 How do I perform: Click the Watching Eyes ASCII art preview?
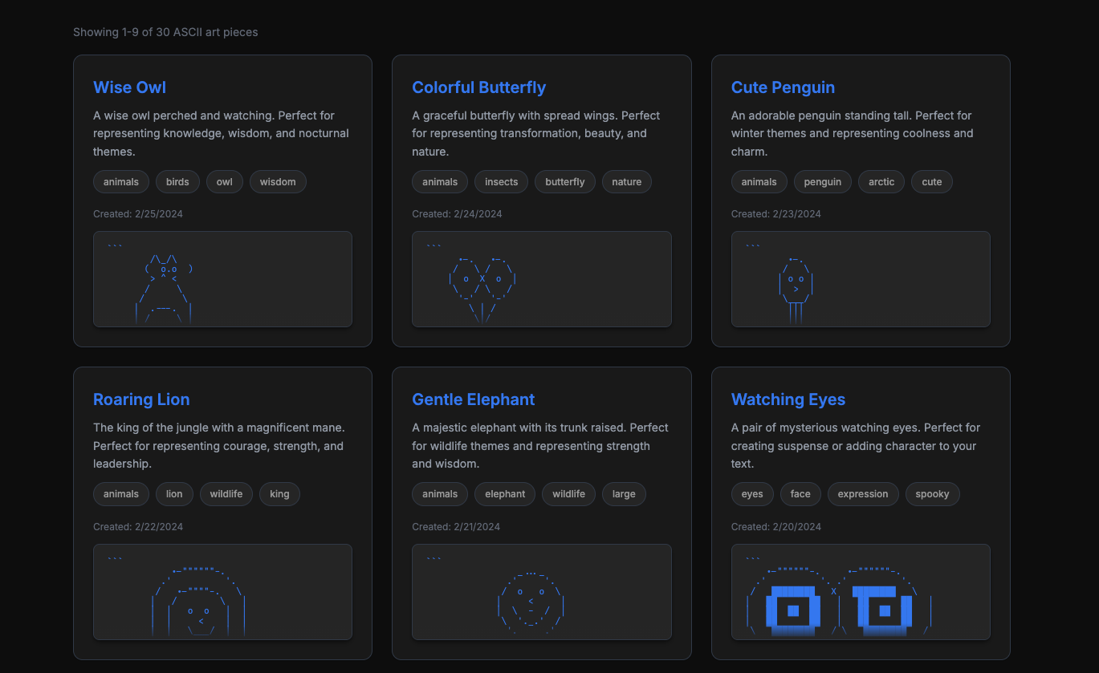pyautogui.click(x=861, y=592)
